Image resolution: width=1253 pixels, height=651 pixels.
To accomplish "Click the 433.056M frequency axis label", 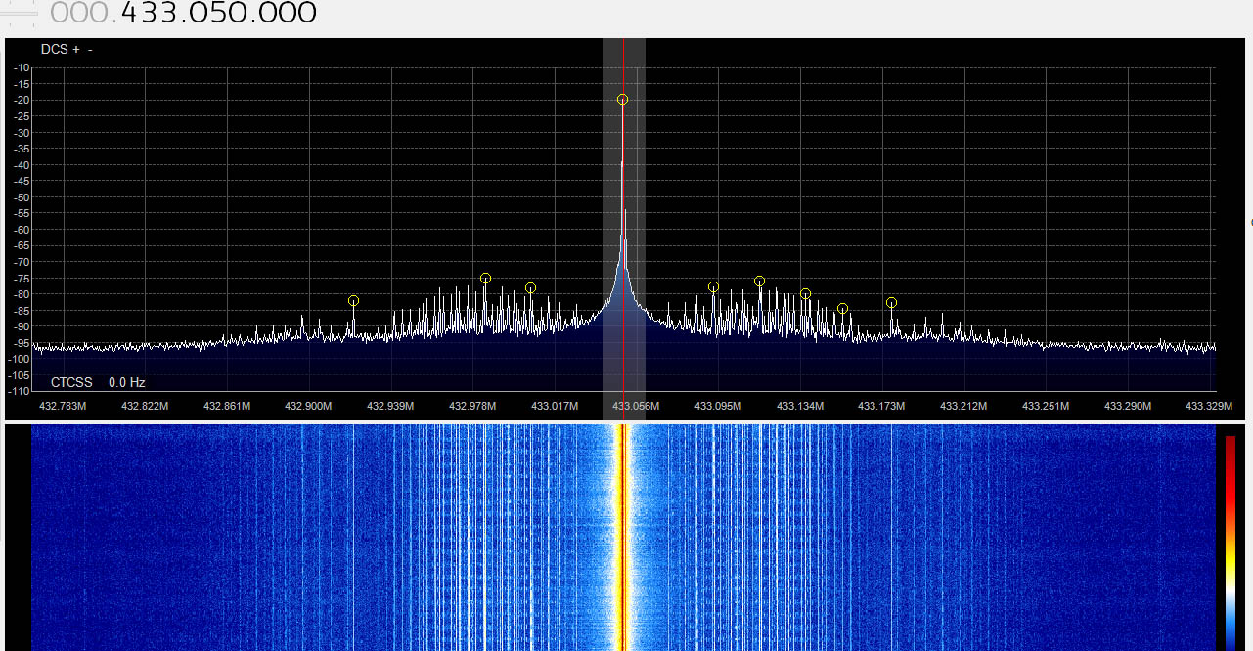I will 637,406.
